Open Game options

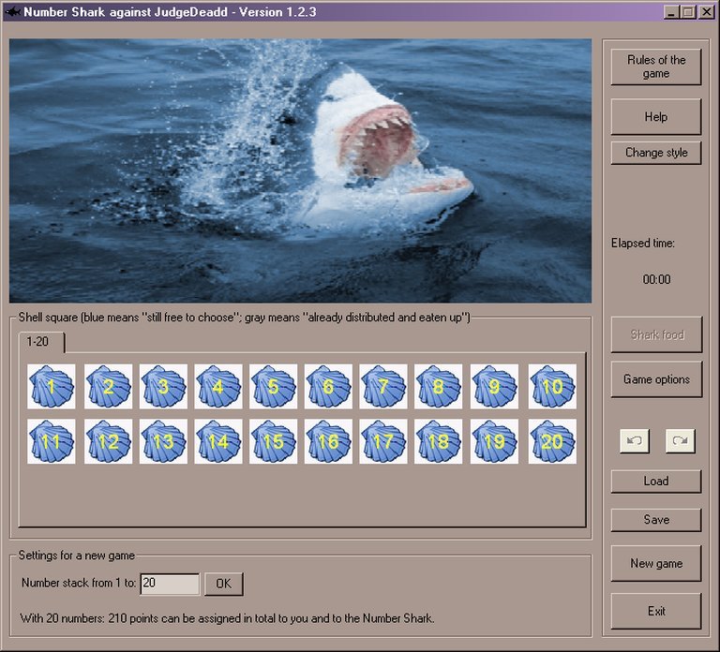[x=656, y=379]
